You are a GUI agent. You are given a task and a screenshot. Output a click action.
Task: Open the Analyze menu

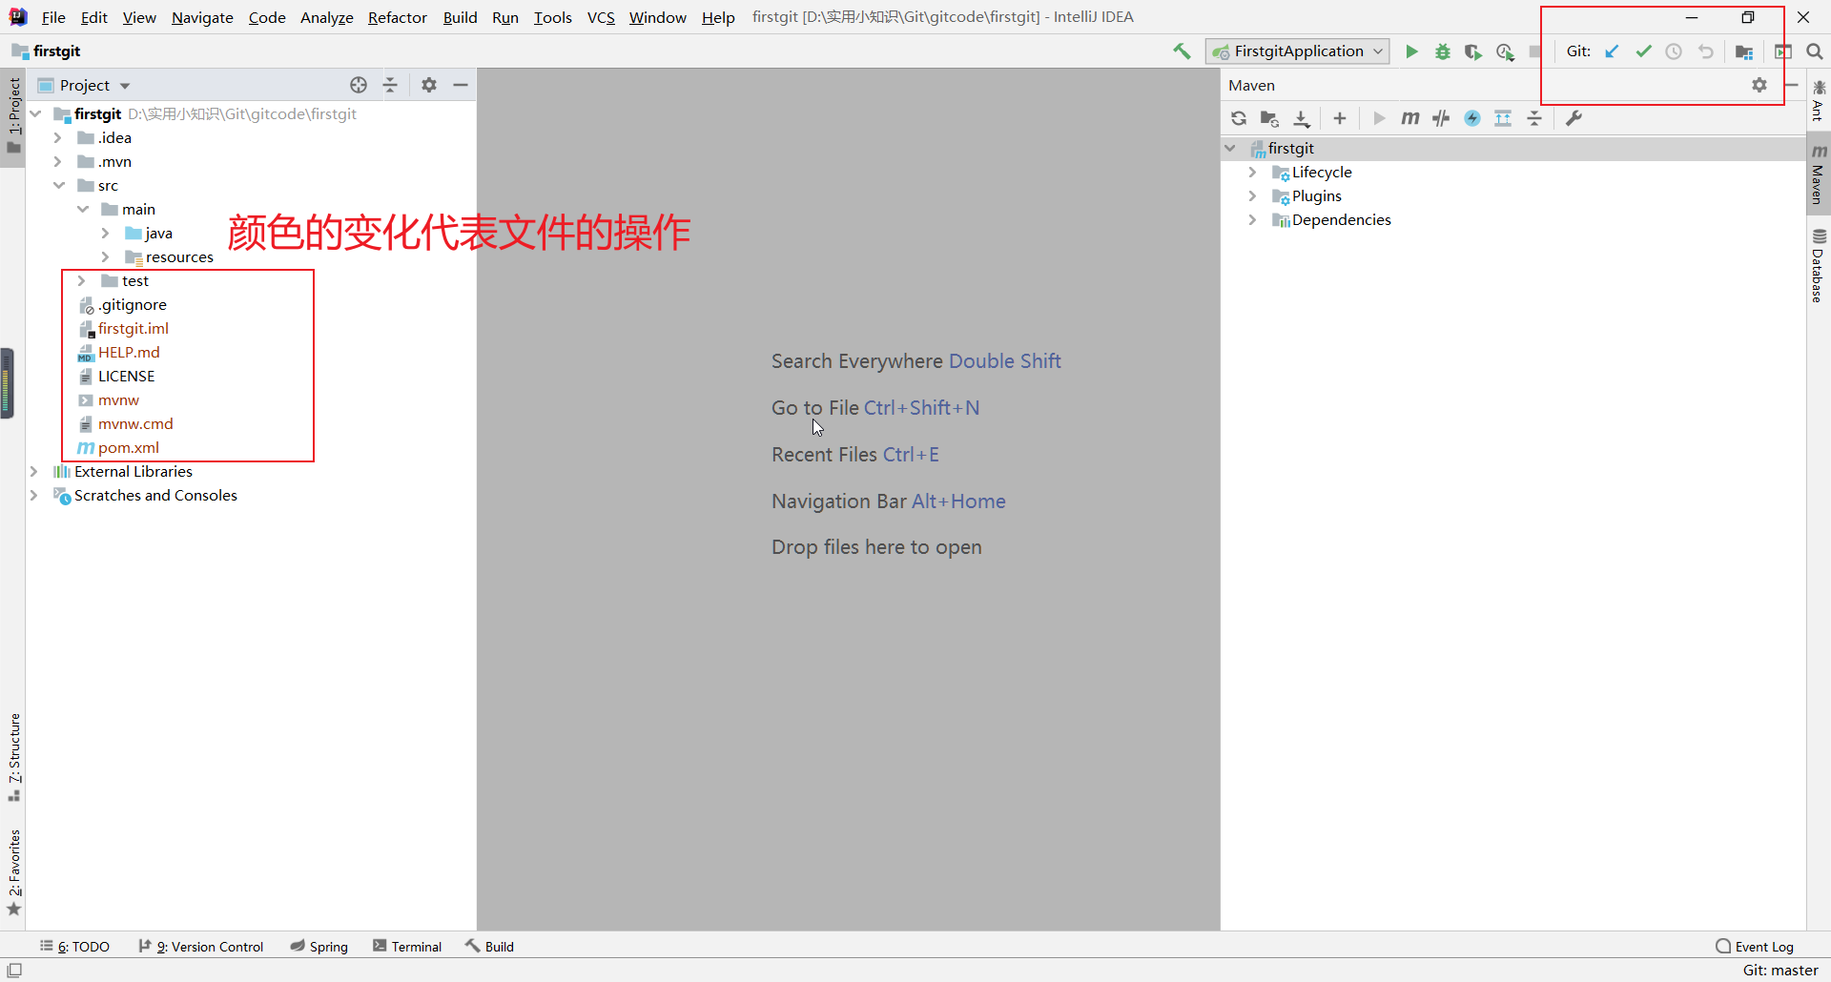coord(327,17)
